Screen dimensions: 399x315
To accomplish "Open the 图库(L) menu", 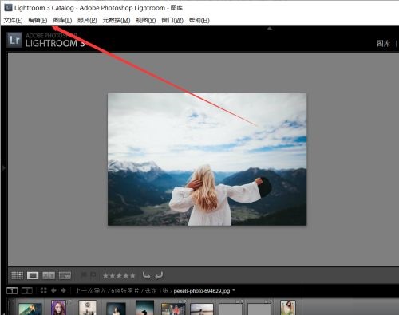I will click(x=62, y=20).
